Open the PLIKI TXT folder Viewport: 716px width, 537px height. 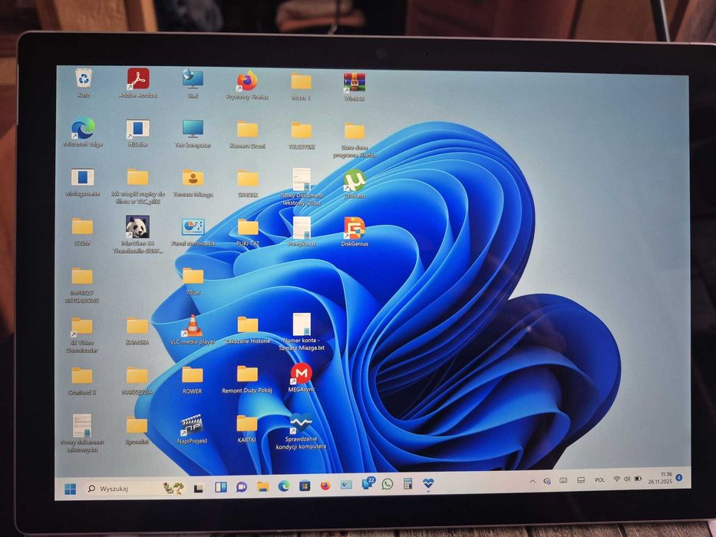(248, 232)
